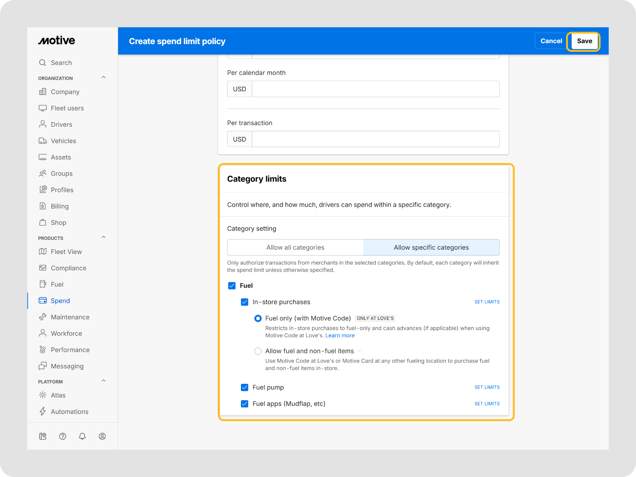Viewport: 636px width, 477px height.
Task: Click the Assets trailer icon
Action: click(x=43, y=157)
